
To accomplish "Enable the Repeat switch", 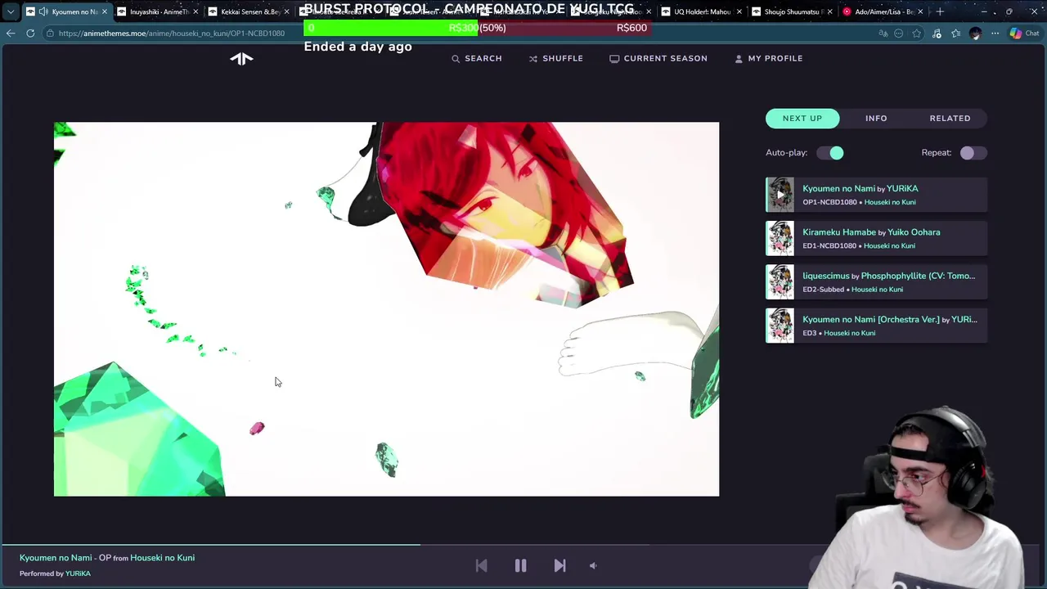I will tap(973, 153).
